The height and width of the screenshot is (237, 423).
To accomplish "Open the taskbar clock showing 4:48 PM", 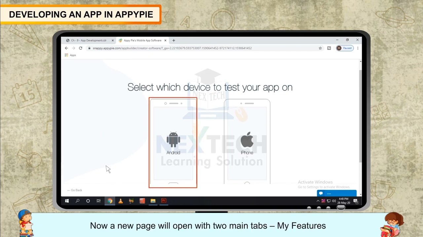I will pyautogui.click(x=344, y=201).
